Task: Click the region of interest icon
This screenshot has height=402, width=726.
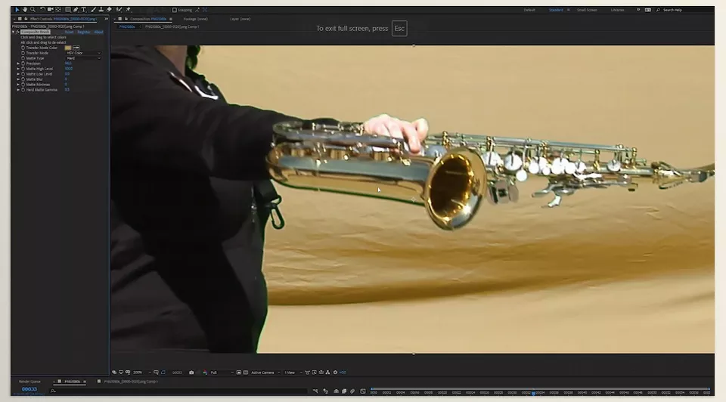Action: [x=239, y=373]
